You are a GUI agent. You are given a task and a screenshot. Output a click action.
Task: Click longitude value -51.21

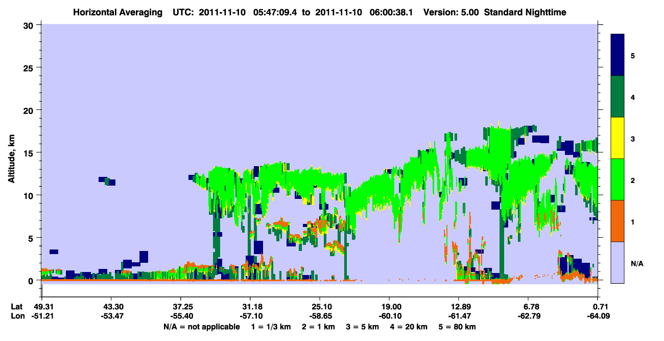click(41, 316)
